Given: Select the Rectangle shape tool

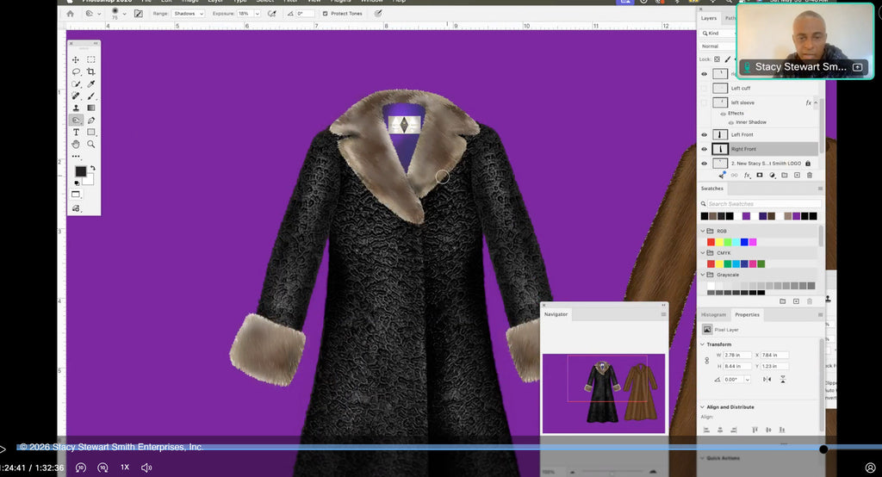Looking at the screenshot, I should (91, 133).
